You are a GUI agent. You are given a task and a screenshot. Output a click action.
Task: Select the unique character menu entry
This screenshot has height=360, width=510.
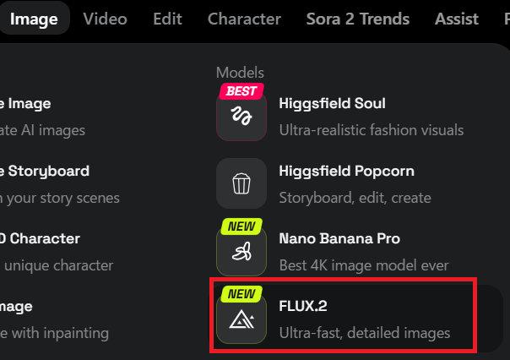click(55, 265)
